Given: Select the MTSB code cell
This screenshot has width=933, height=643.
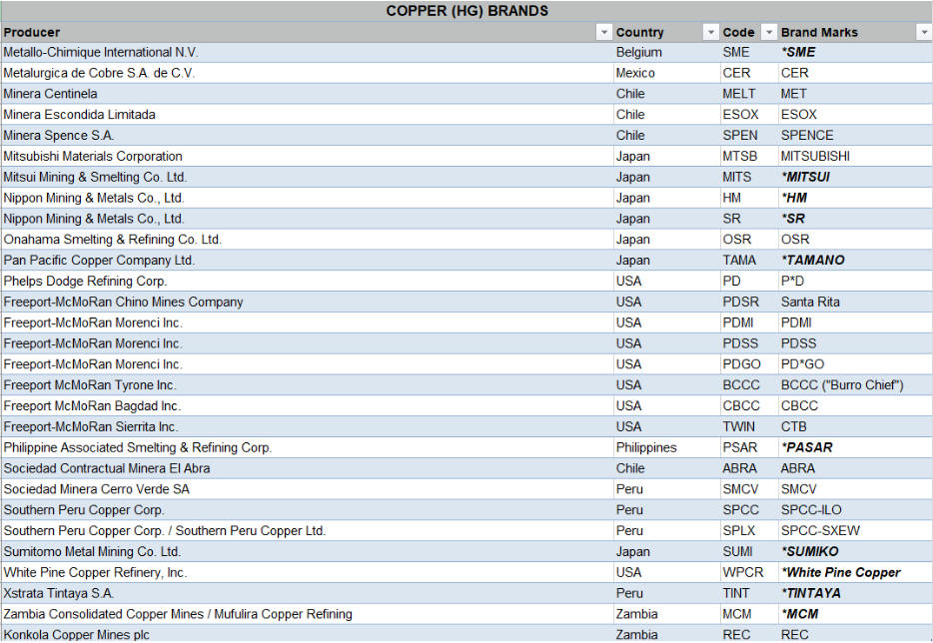Looking at the screenshot, I should pyautogui.click(x=749, y=157).
